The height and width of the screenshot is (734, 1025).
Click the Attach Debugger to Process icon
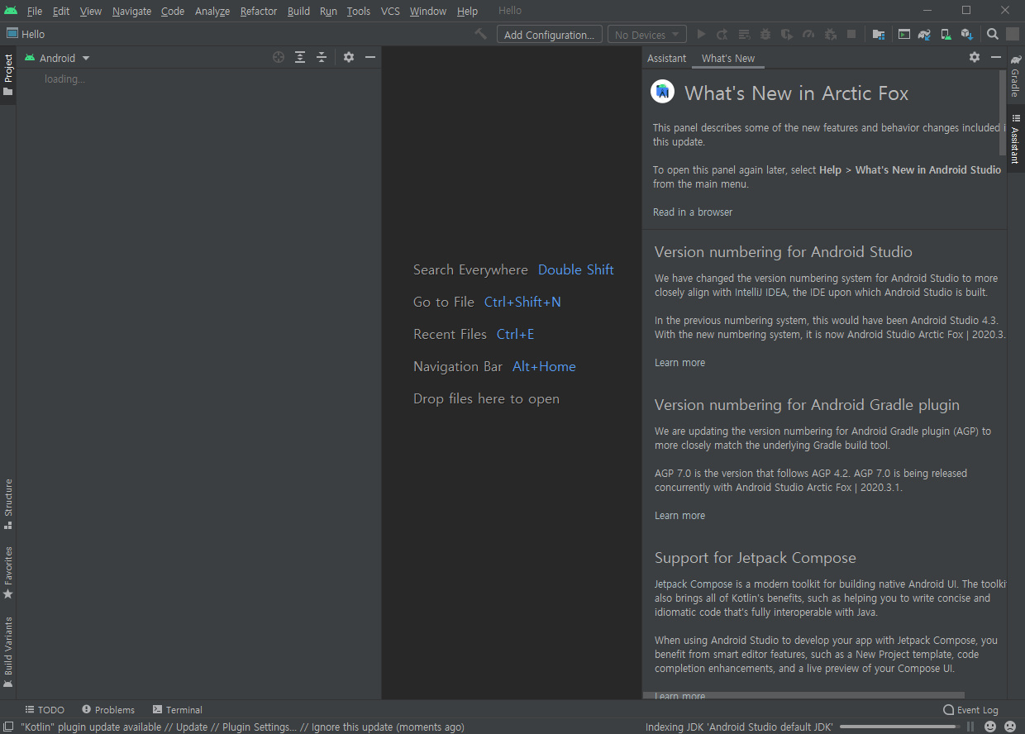click(x=830, y=35)
